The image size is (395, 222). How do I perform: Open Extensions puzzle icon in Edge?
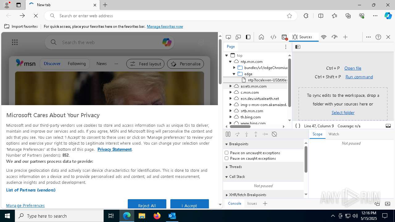pyautogui.click(x=306, y=16)
